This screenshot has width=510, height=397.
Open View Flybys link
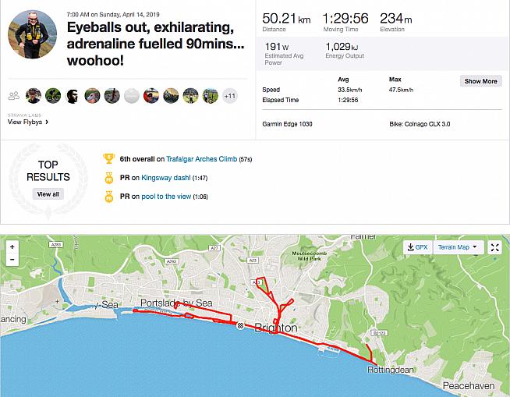[x=28, y=122]
